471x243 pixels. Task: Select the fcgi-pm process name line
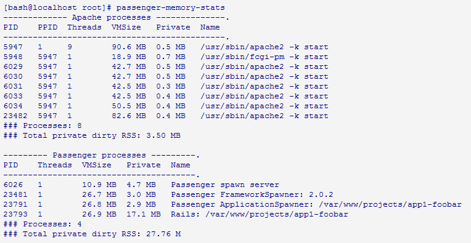[264, 57]
